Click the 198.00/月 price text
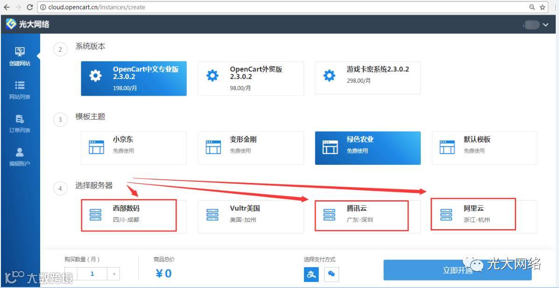Screen dimensions: 559x288 [x=125, y=88]
